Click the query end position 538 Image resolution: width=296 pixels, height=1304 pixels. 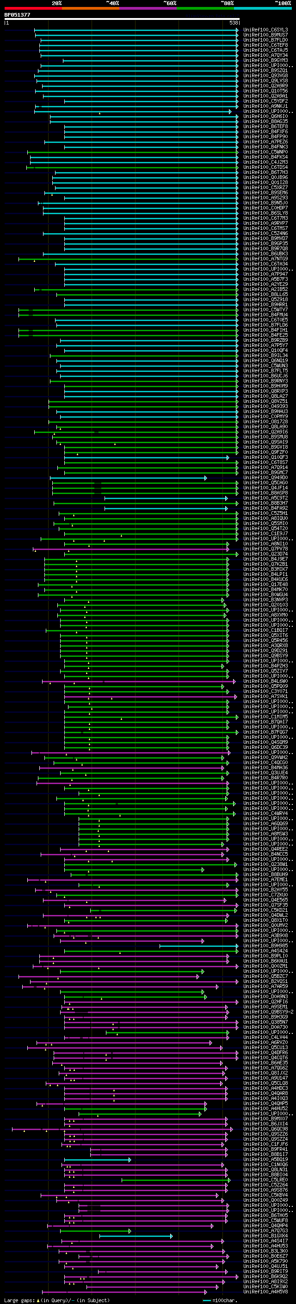233,23
